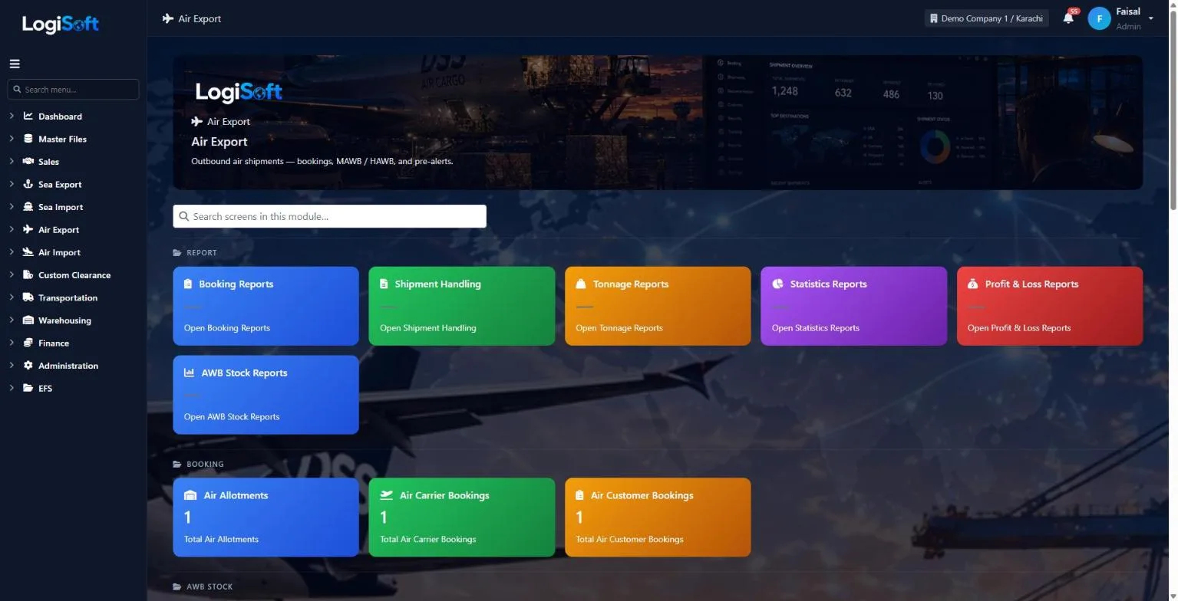Click the Finance file icon

coord(28,343)
